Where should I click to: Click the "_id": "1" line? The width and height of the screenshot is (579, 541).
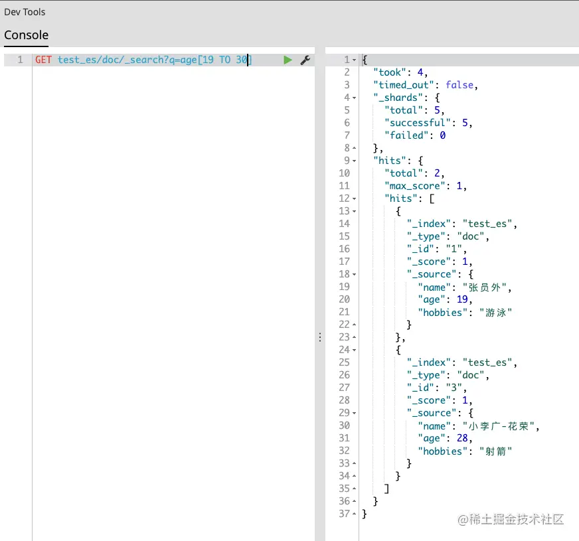[436, 249]
